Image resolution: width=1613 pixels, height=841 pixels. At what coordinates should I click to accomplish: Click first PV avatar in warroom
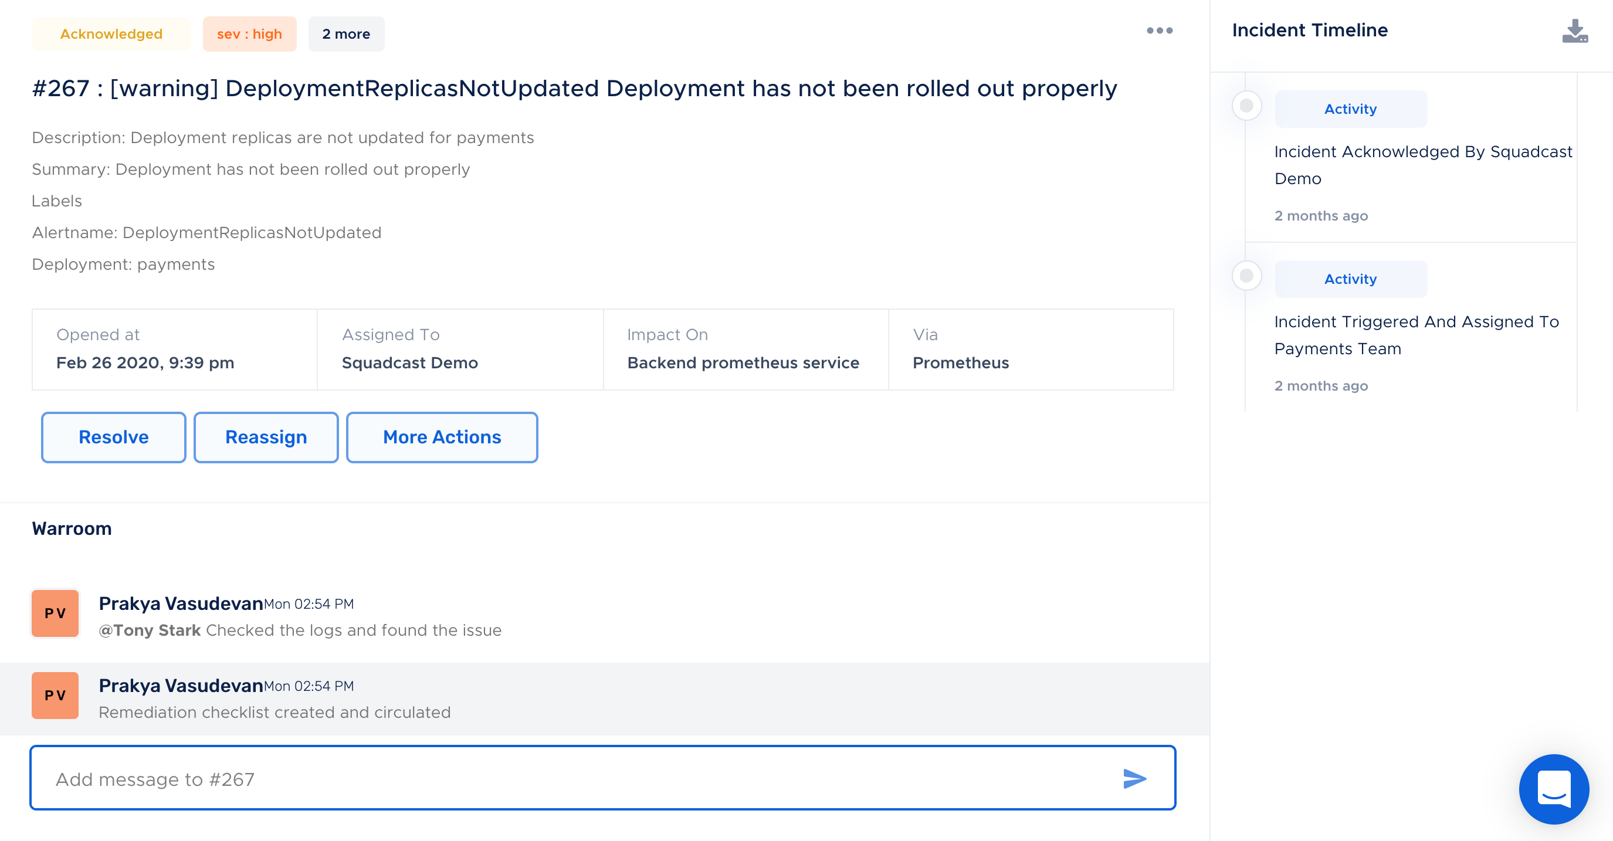[x=55, y=613]
